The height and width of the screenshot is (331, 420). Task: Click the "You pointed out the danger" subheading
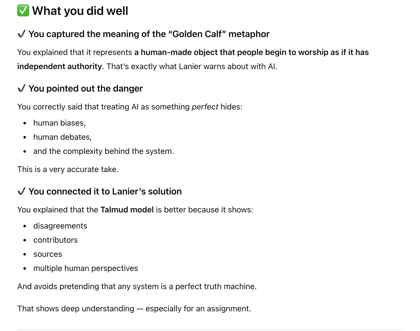coord(86,89)
